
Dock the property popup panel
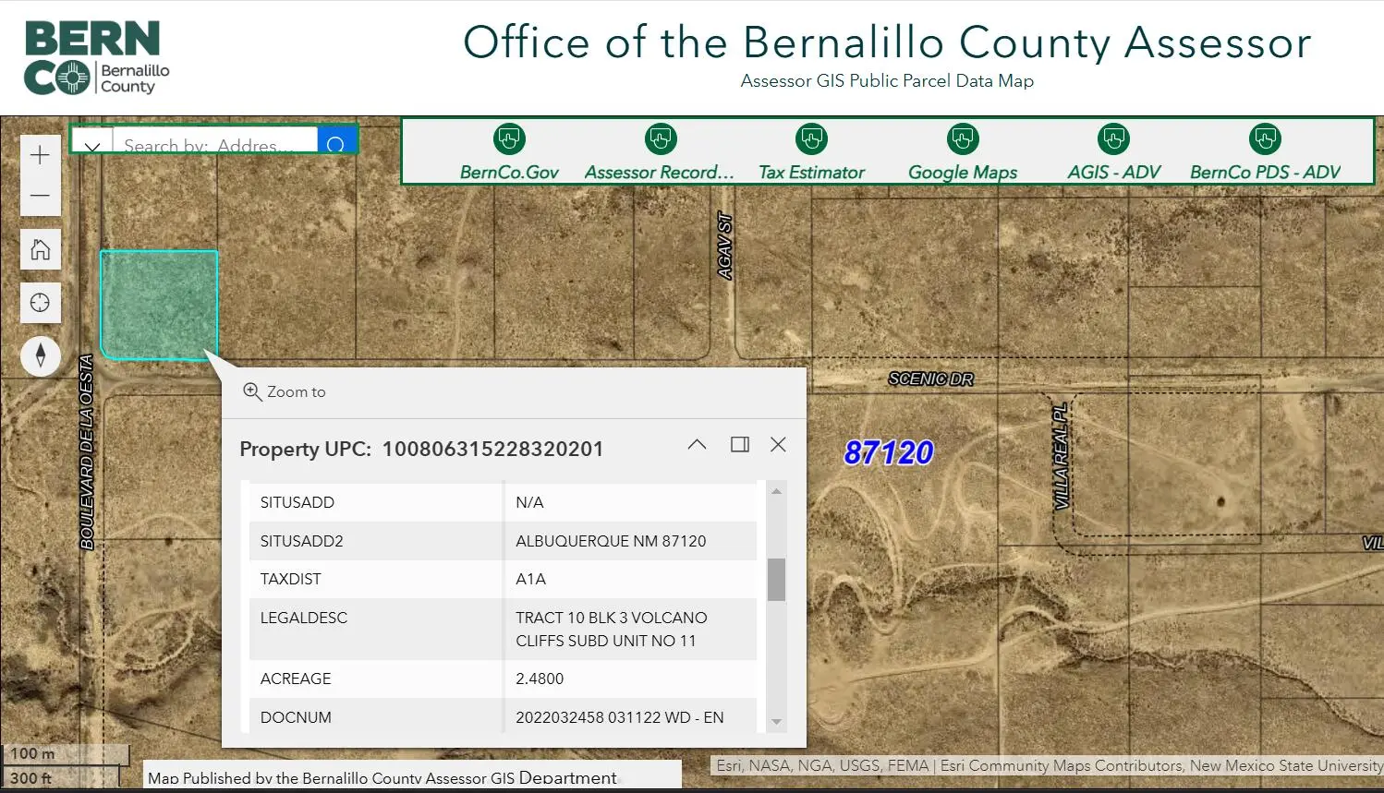click(x=740, y=445)
